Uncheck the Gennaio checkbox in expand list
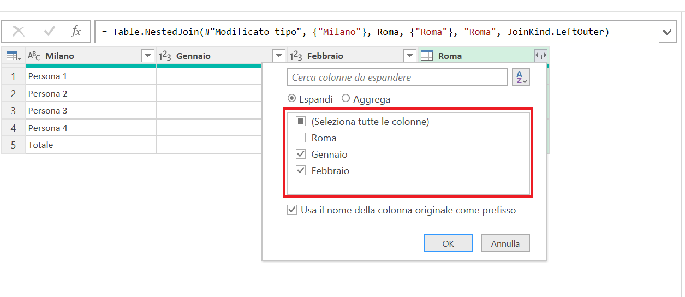The width and height of the screenshot is (685, 297). point(301,155)
